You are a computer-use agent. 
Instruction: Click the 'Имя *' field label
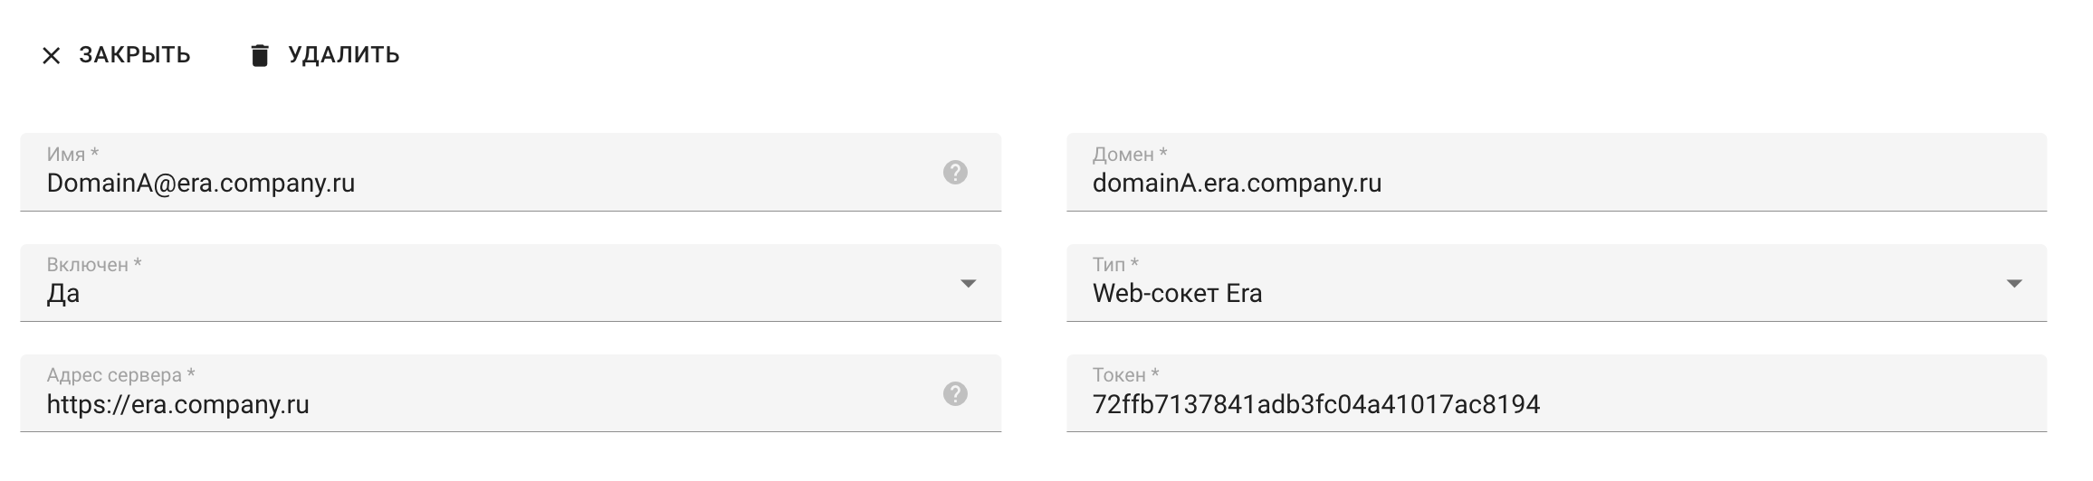(72, 155)
